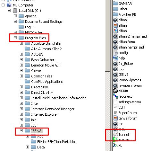Open the MDMA application icon
The image size is (152, 151).
coord(115,91)
